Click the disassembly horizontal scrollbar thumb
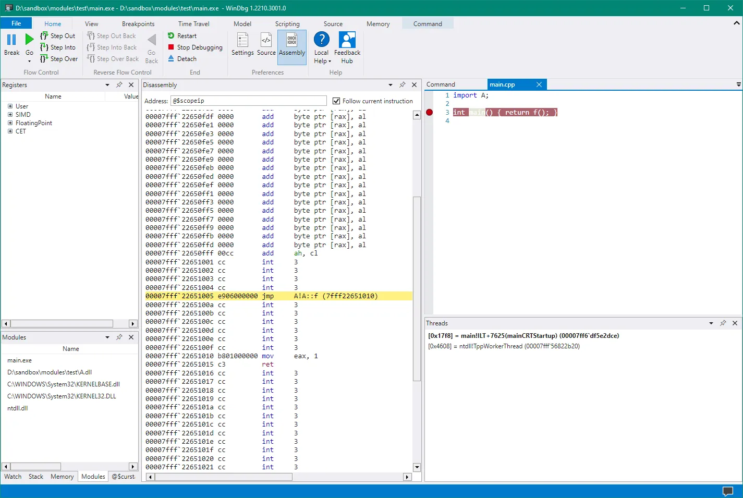The image size is (743, 498). pyautogui.click(x=223, y=477)
